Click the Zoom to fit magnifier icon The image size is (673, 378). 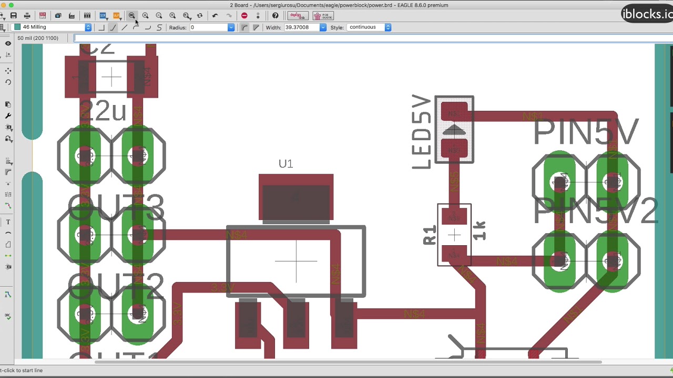tap(132, 16)
